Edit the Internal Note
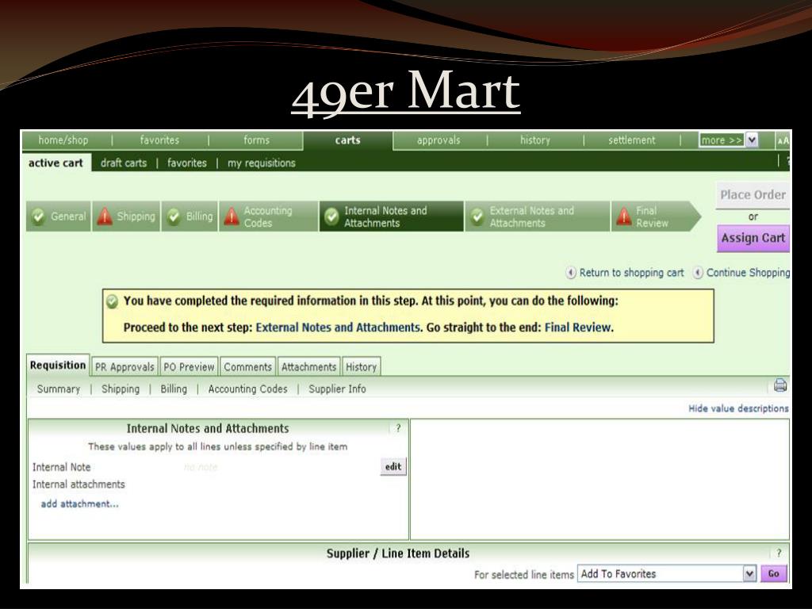Screen dimensions: 812x609 [x=393, y=466]
